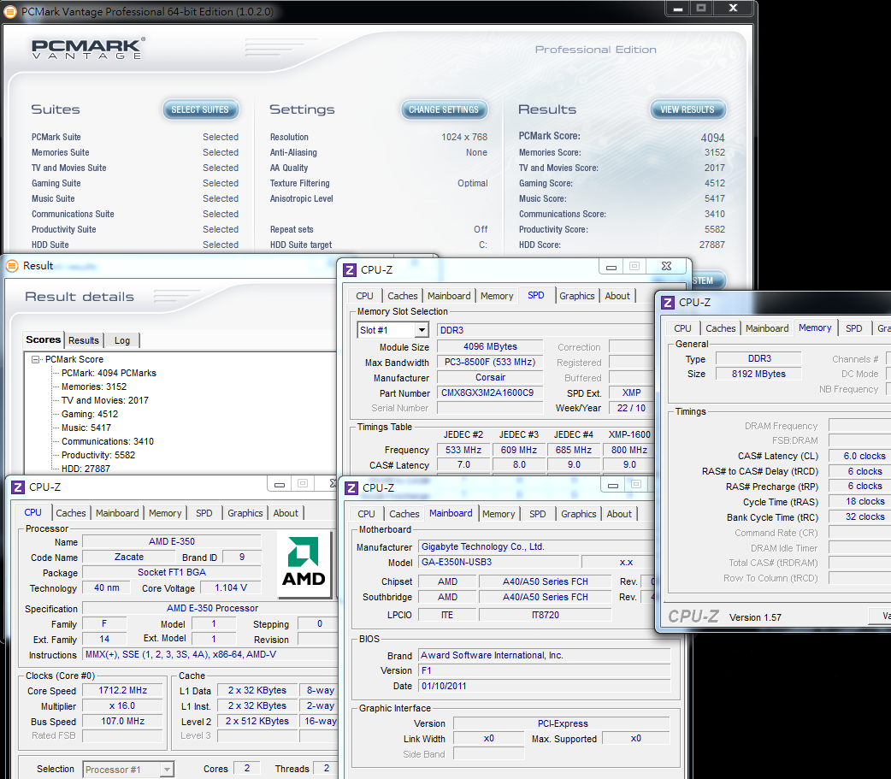891x779 pixels.
Task: Click the VIEW RESULTS button
Action: pyautogui.click(x=687, y=109)
